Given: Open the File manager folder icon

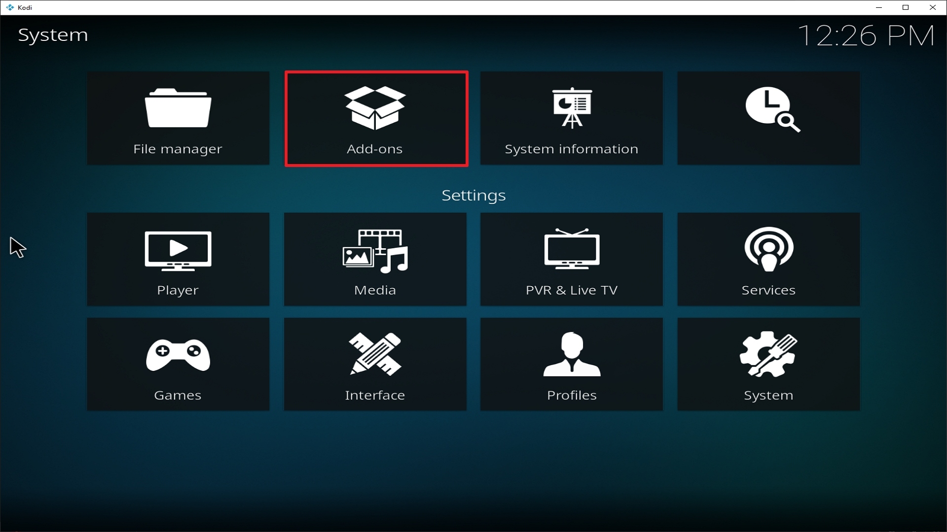Looking at the screenshot, I should point(178,108).
